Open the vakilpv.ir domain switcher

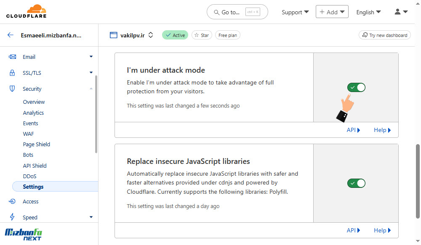point(151,35)
